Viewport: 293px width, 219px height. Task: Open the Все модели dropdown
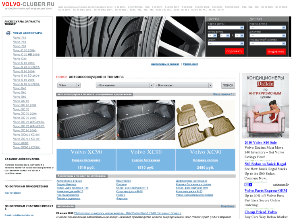125,85
